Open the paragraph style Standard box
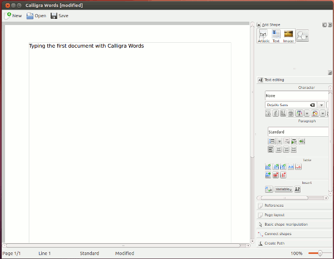Screen dimensions: 334x259 pyautogui.click(x=298, y=132)
